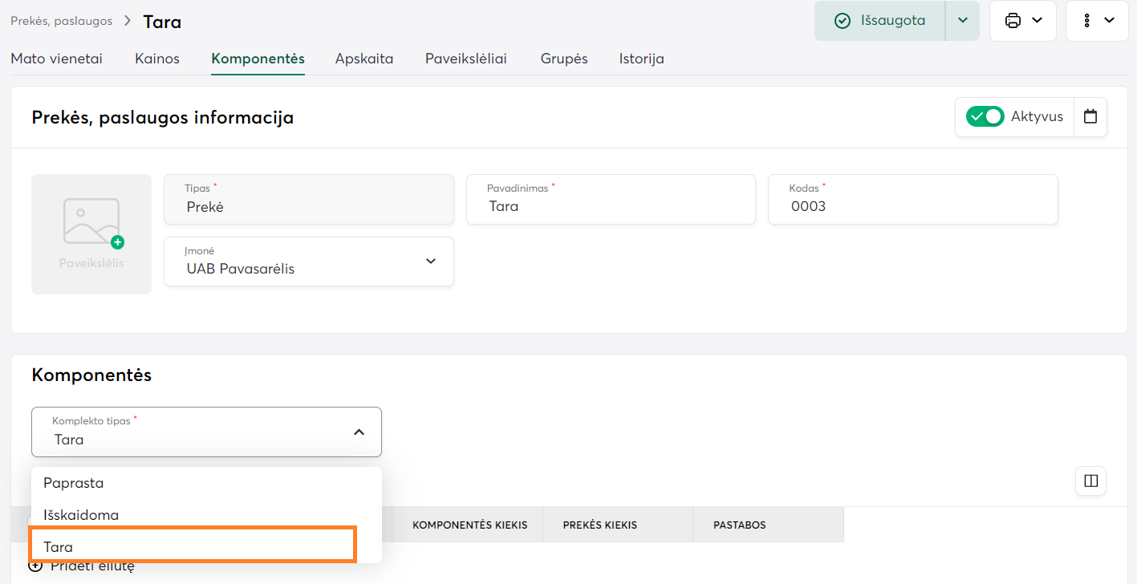The height and width of the screenshot is (584, 1137).
Task: Switch to the Kainos tab
Action: coord(157,59)
